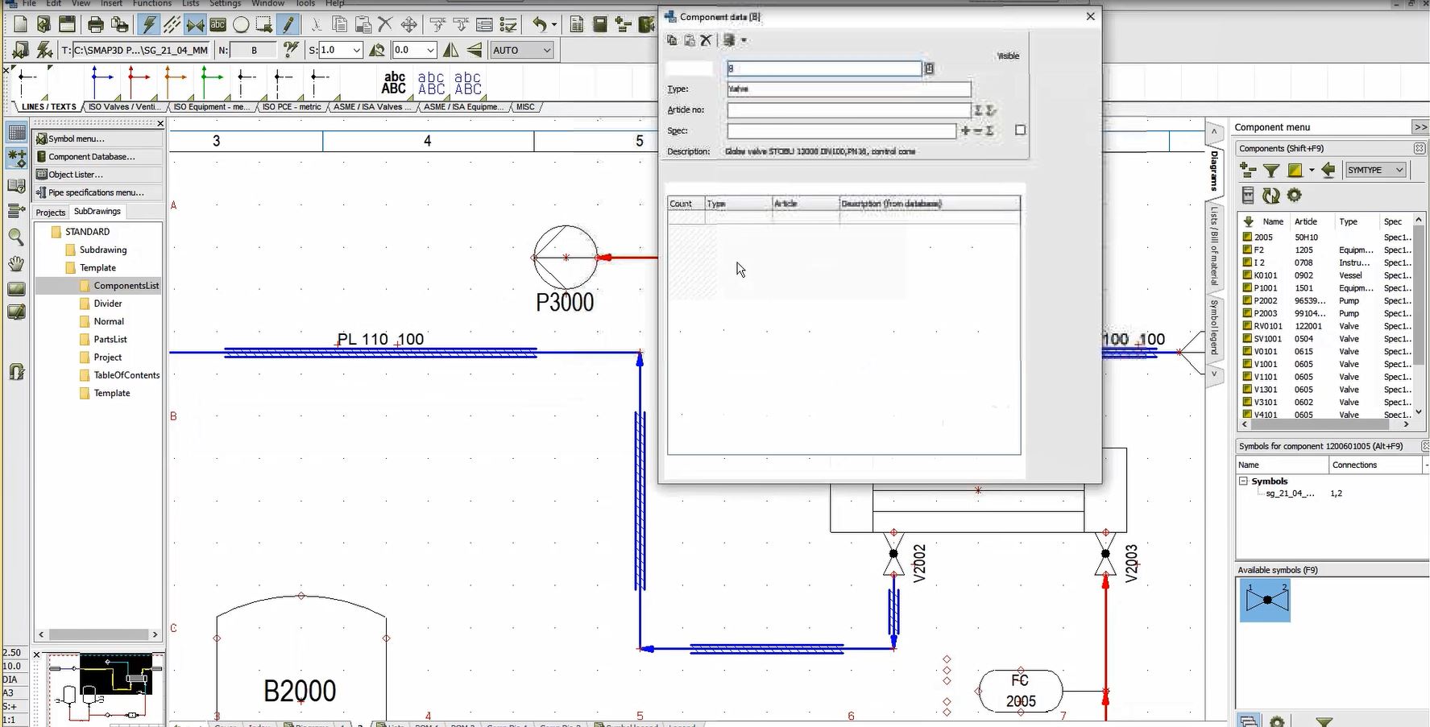
Task: Open the rotation angle 0.0 dropdown
Action: pyautogui.click(x=414, y=50)
